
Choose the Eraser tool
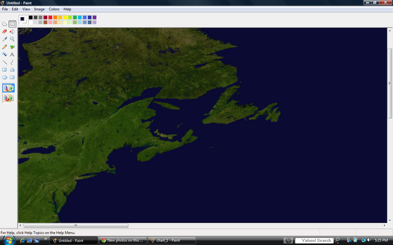click(4, 32)
